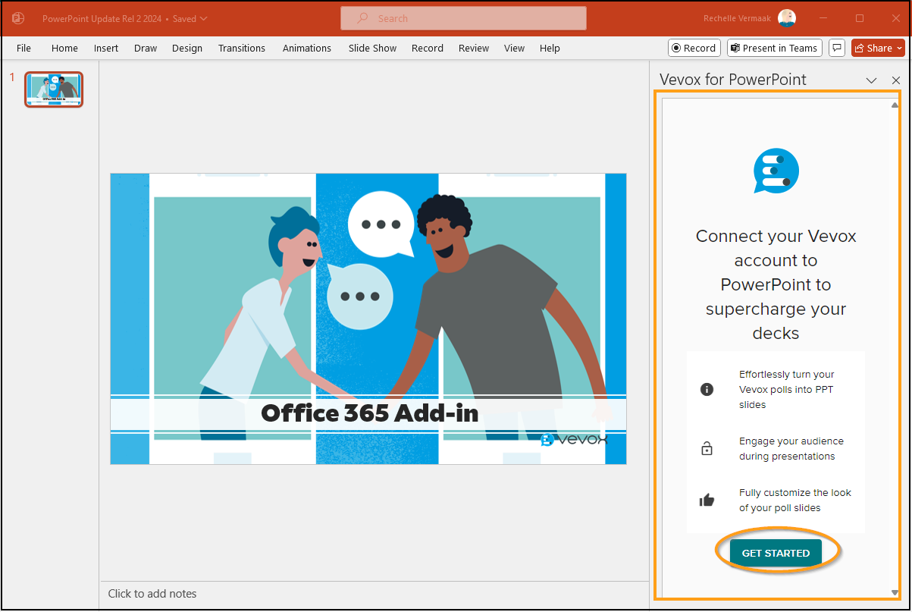Click the info icon beside Vevox polls feature
This screenshot has height=612, width=912.
(x=707, y=389)
